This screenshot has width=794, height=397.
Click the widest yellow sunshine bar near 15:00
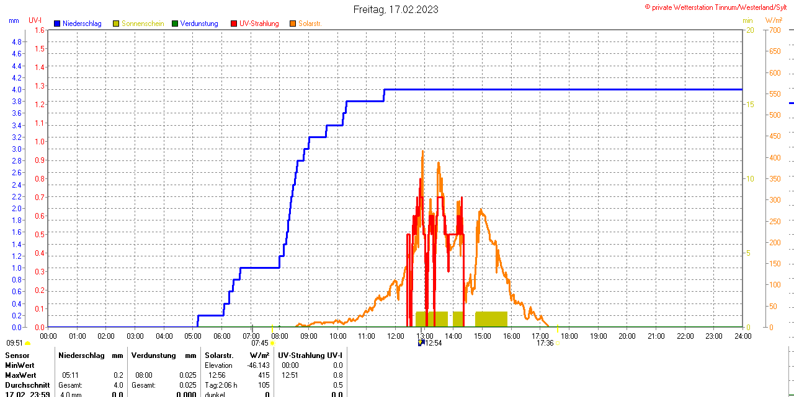491,319
